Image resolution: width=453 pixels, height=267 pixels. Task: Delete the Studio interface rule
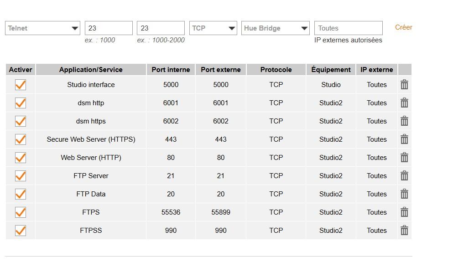[x=404, y=85]
